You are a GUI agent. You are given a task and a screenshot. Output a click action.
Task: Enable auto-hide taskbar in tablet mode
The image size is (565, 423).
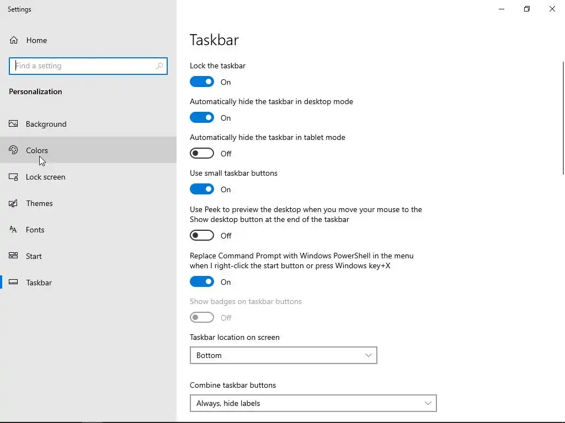(x=202, y=154)
